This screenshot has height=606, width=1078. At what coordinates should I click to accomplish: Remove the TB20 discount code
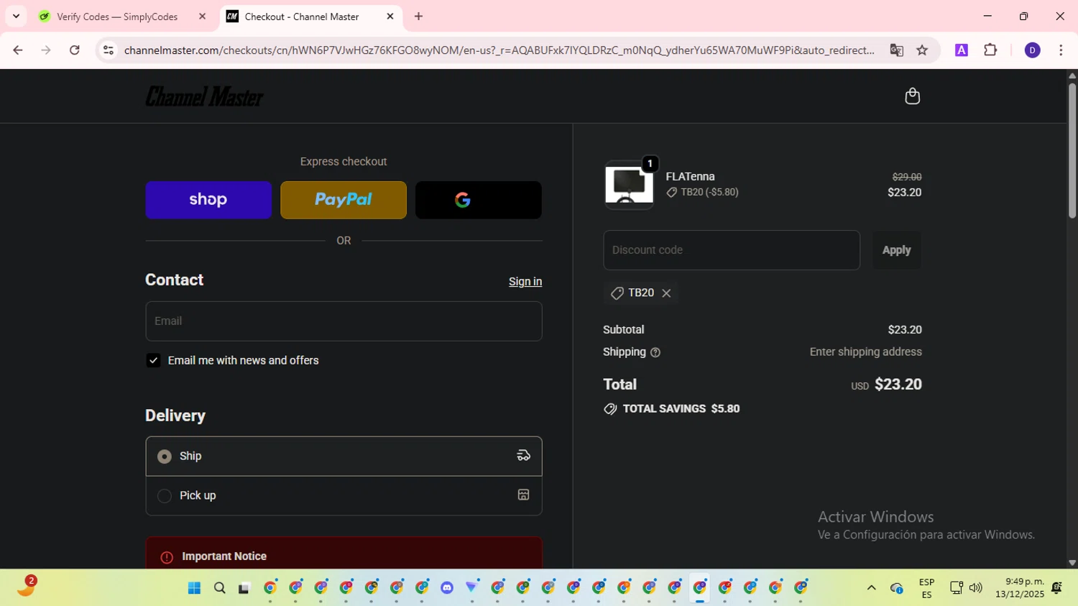tap(666, 293)
